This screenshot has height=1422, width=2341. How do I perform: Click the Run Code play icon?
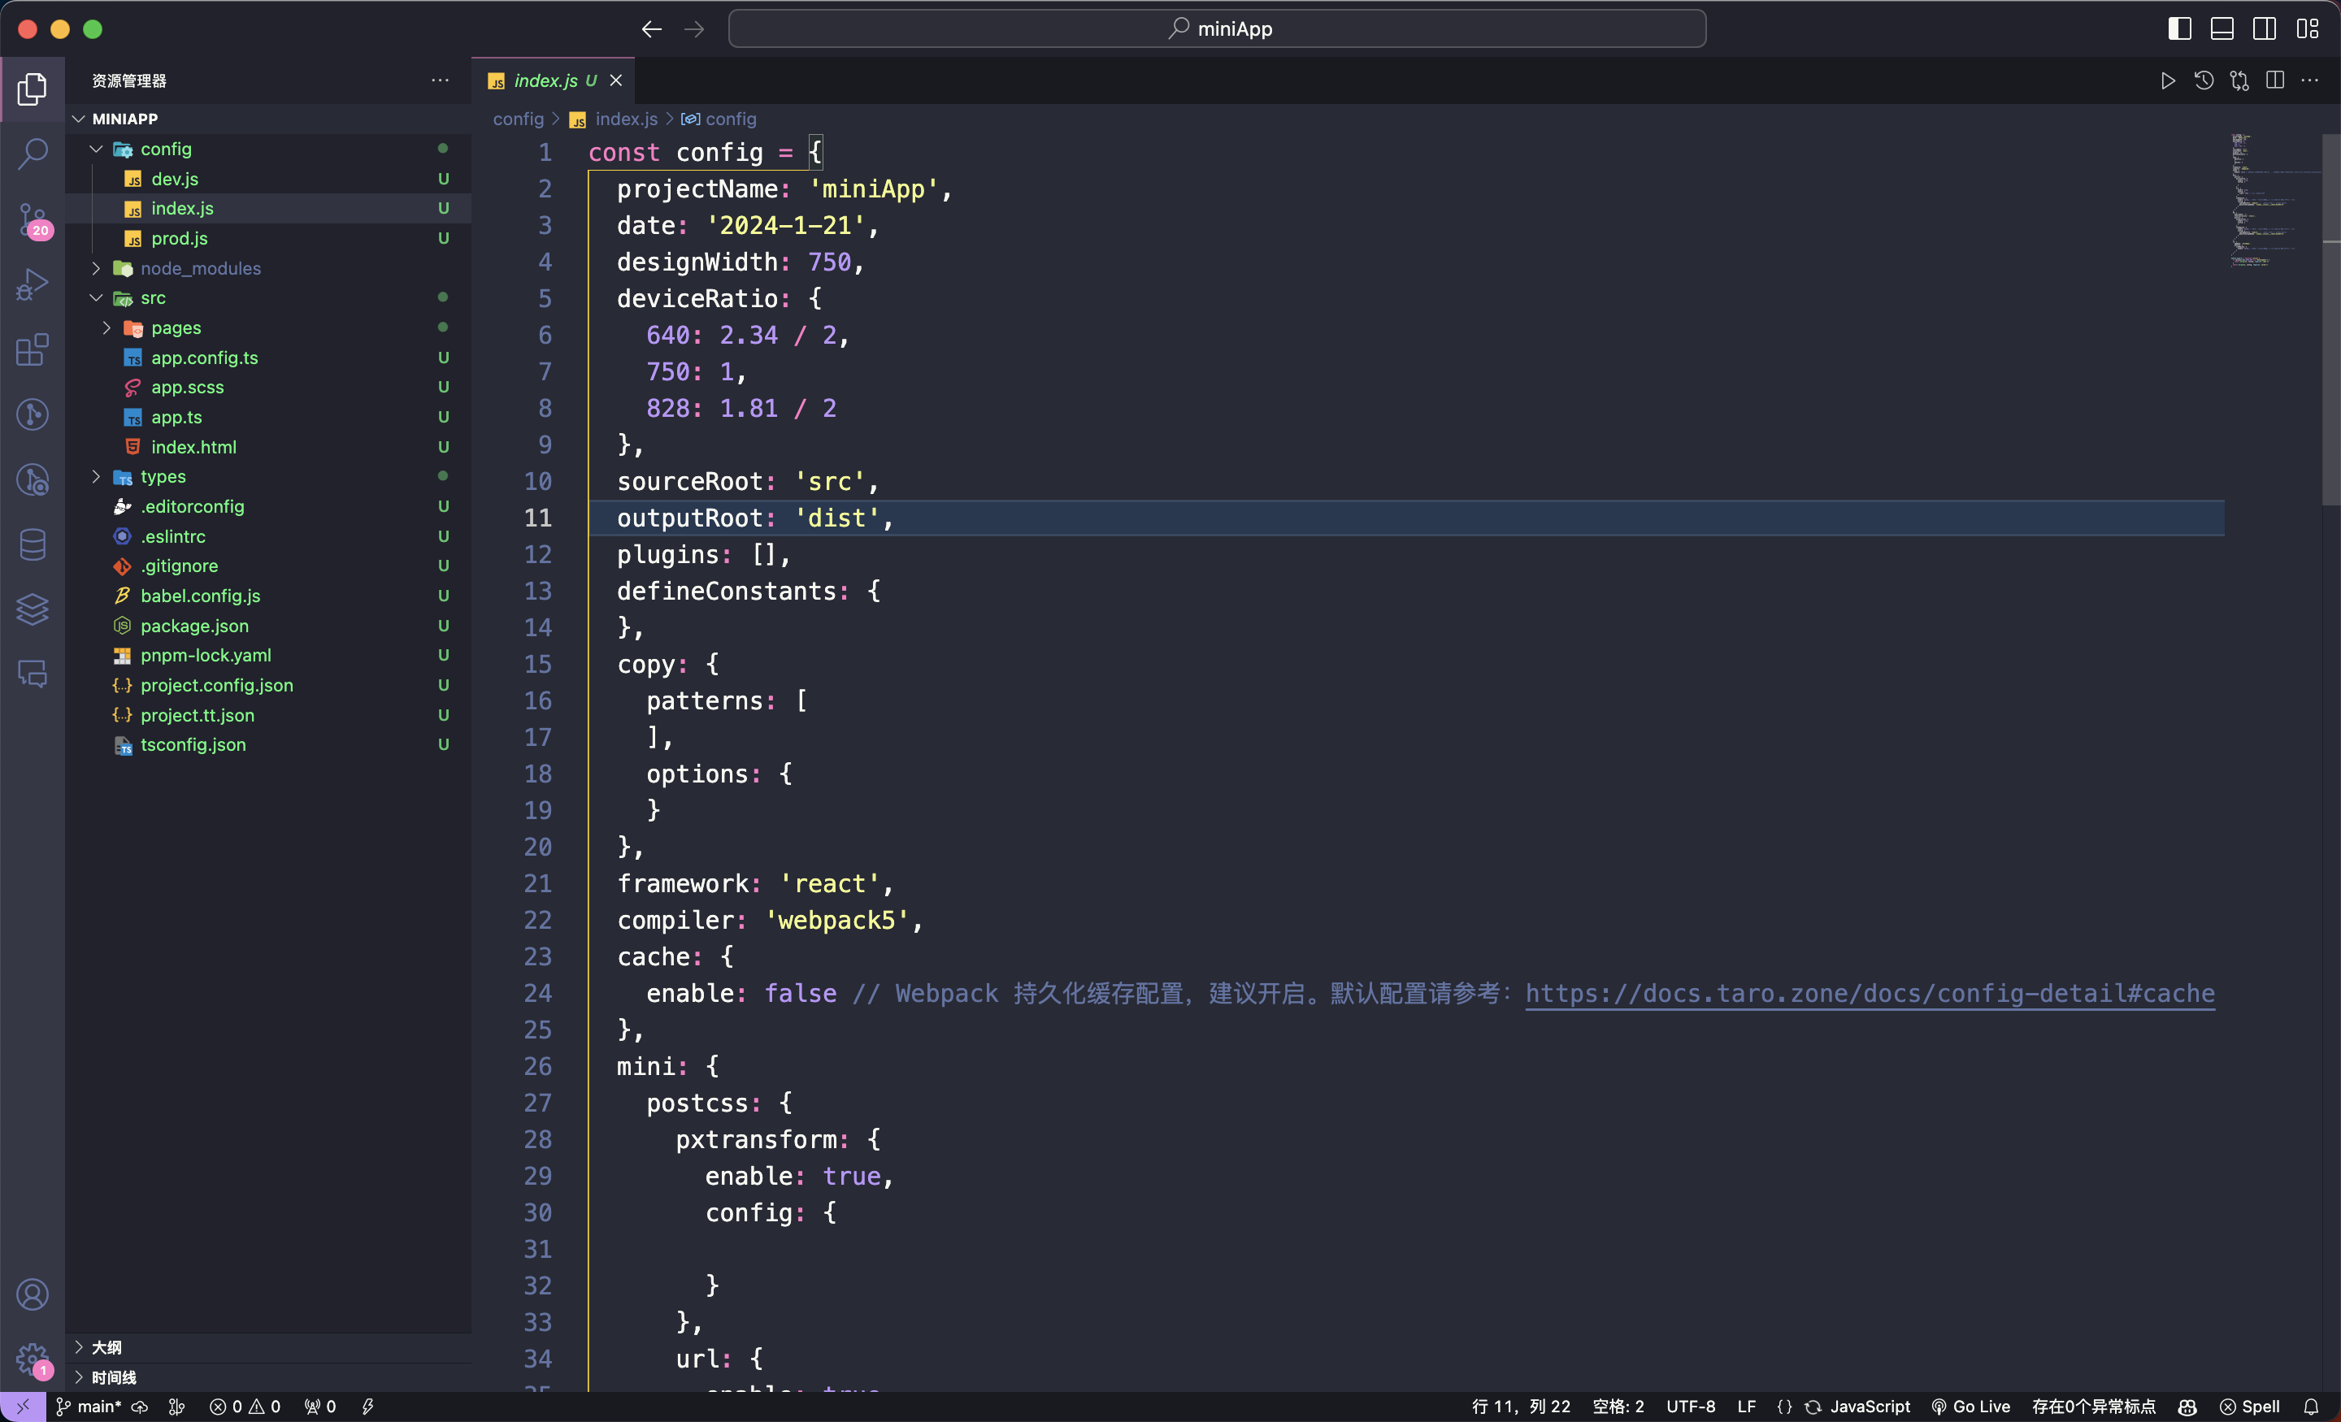[2167, 80]
